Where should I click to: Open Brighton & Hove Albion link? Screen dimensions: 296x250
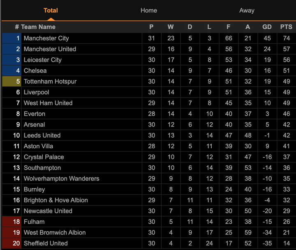click(55, 200)
